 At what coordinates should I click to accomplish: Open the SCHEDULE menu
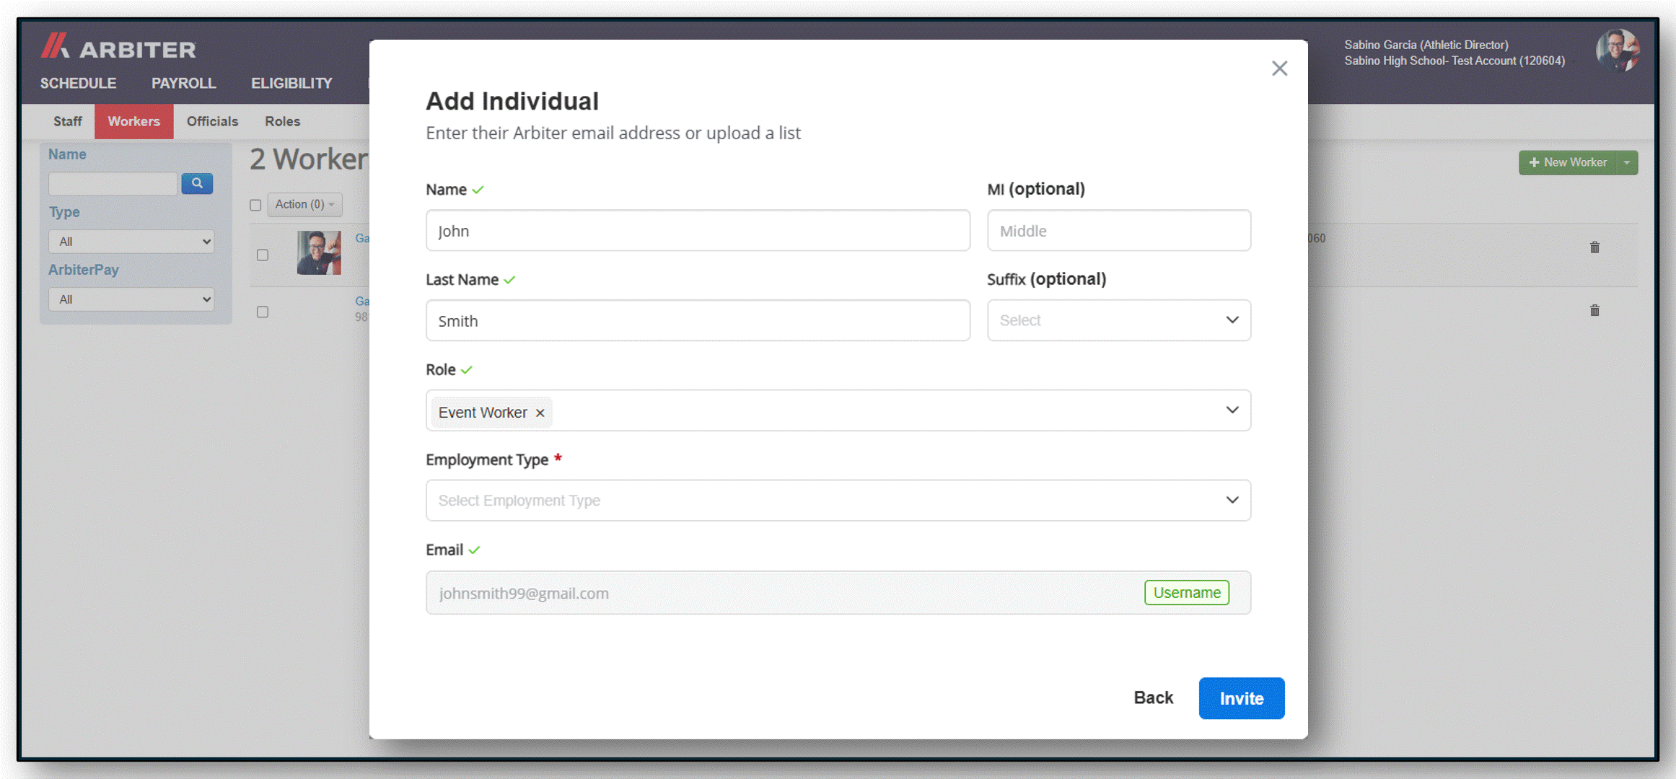(78, 83)
